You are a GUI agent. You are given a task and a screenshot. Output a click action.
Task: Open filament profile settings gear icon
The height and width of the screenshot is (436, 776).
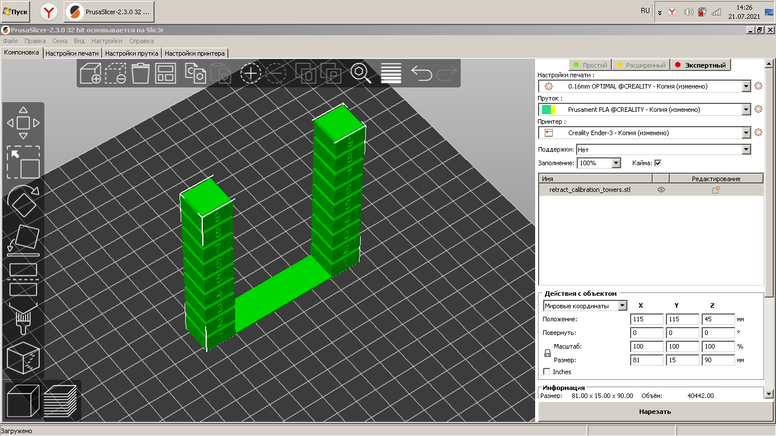point(758,110)
